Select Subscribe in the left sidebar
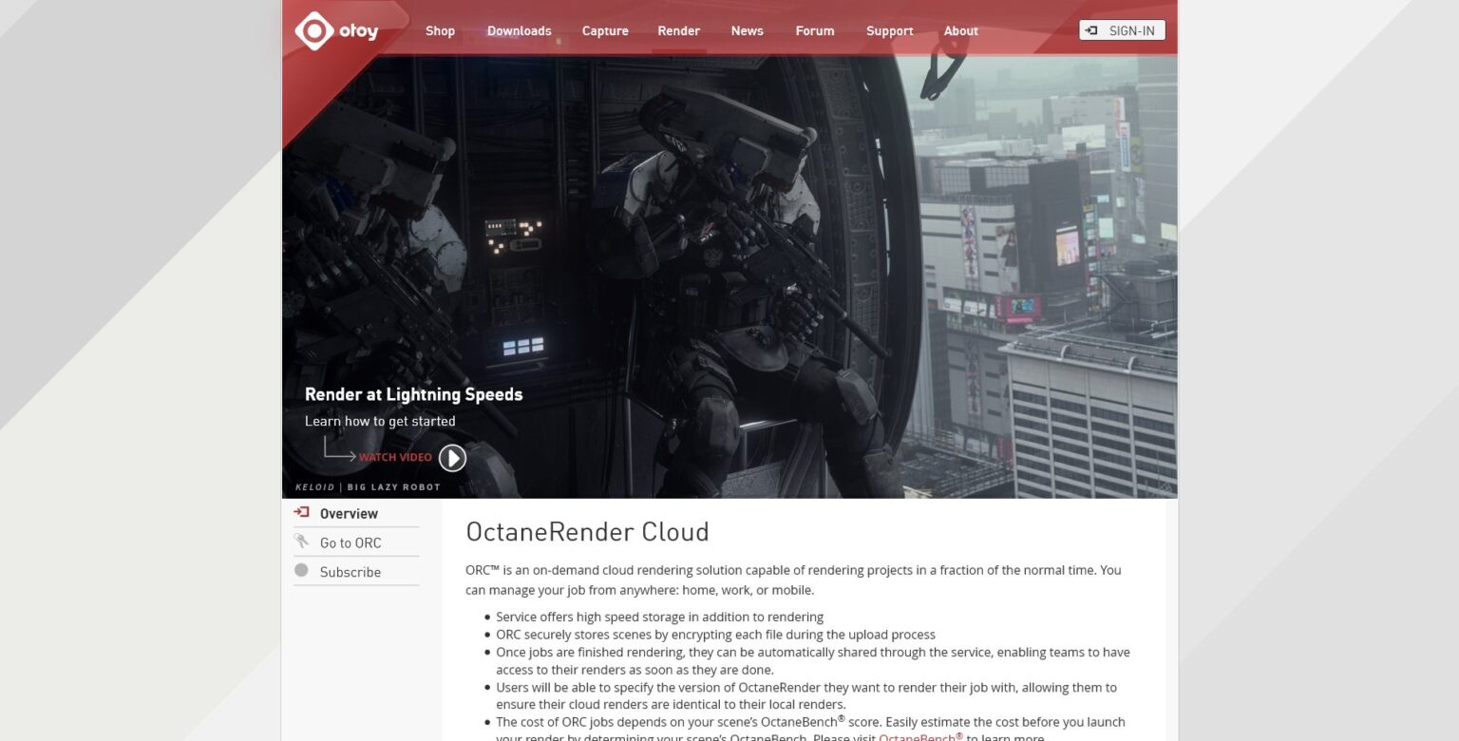The height and width of the screenshot is (741, 1459). 350,571
